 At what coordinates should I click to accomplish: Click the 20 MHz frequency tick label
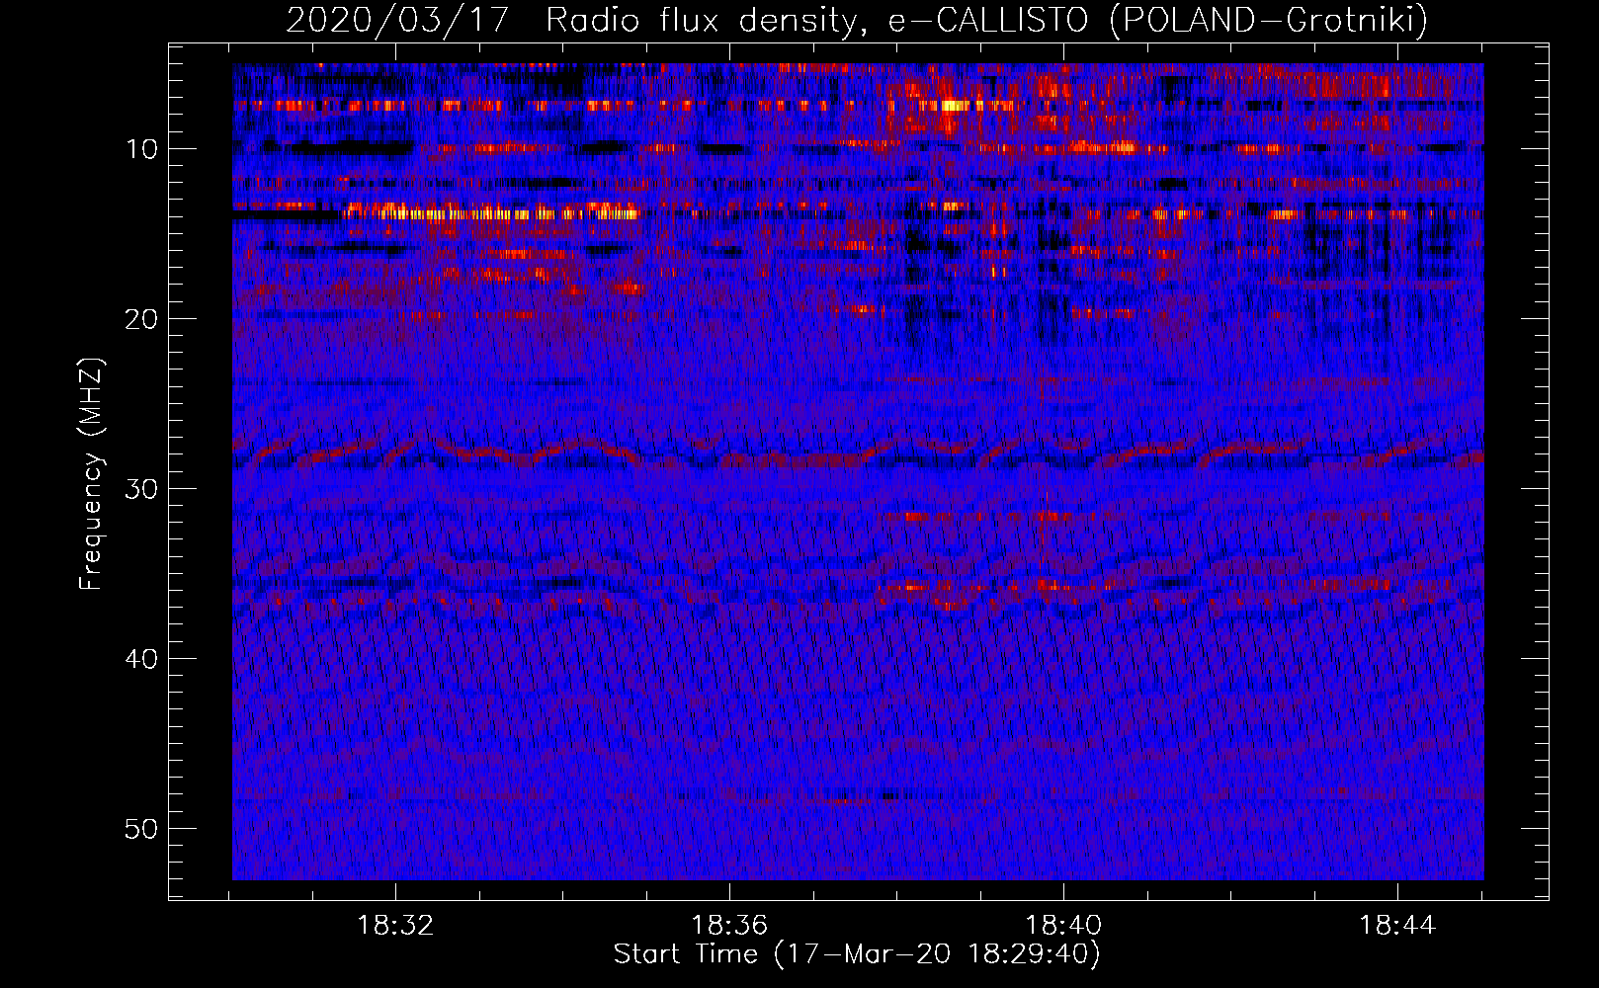point(142,319)
